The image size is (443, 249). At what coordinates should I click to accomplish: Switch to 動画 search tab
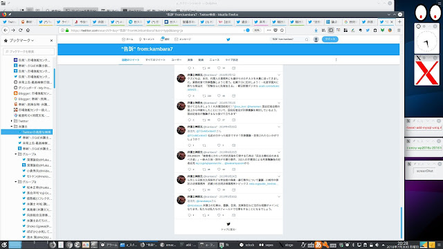coord(201,60)
